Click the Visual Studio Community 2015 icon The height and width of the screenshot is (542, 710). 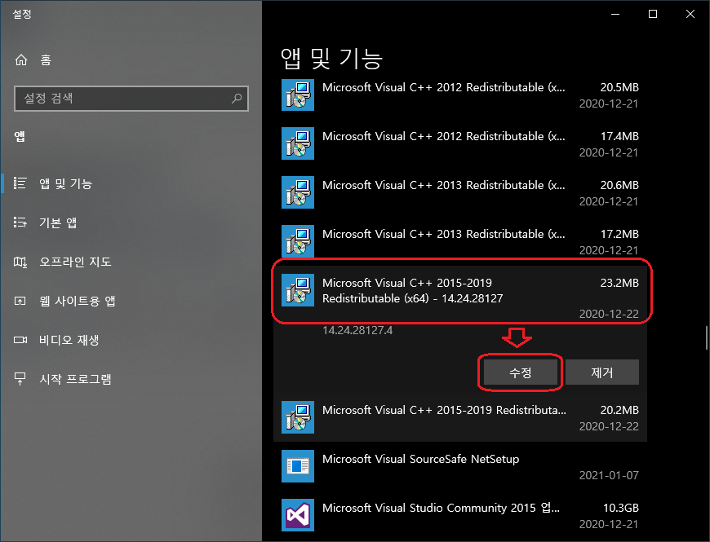(298, 515)
